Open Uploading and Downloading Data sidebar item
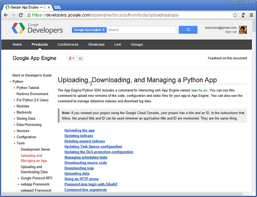The image size is (257, 197). coord(34,170)
